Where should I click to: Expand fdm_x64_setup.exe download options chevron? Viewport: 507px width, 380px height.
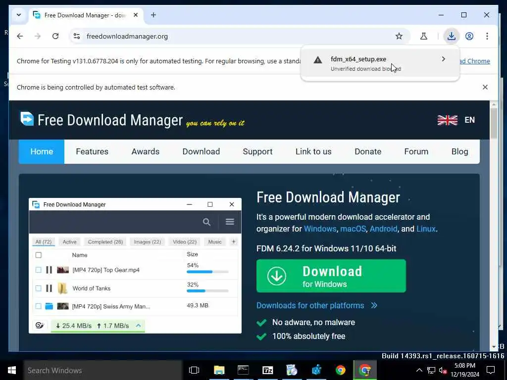point(443,59)
